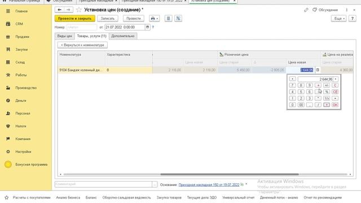Click calculator percent key
The height and width of the screenshot is (203, 361).
(x=327, y=92)
